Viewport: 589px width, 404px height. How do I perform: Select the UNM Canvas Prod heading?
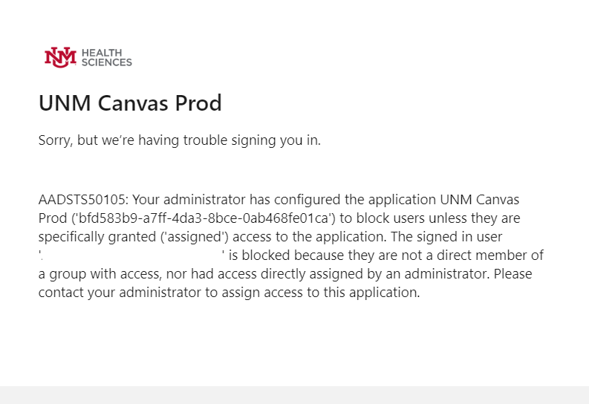tap(130, 103)
